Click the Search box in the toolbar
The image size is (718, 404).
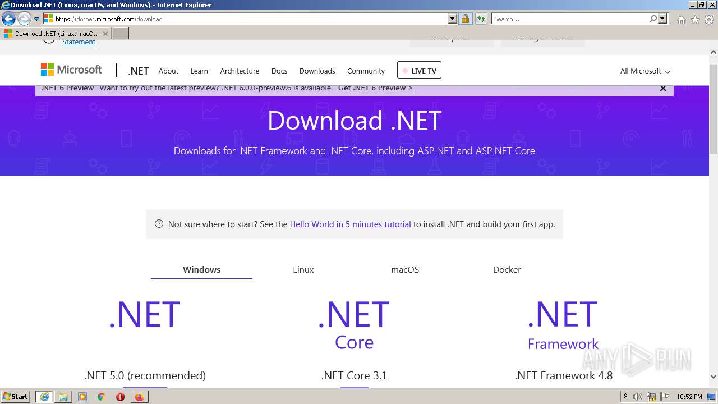pyautogui.click(x=570, y=19)
